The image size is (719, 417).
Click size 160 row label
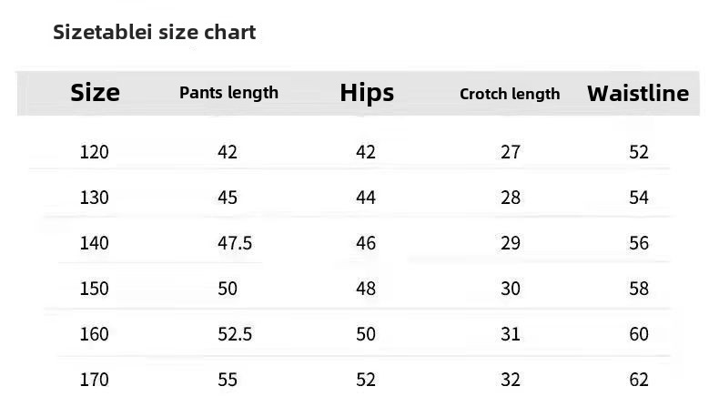tap(95, 334)
